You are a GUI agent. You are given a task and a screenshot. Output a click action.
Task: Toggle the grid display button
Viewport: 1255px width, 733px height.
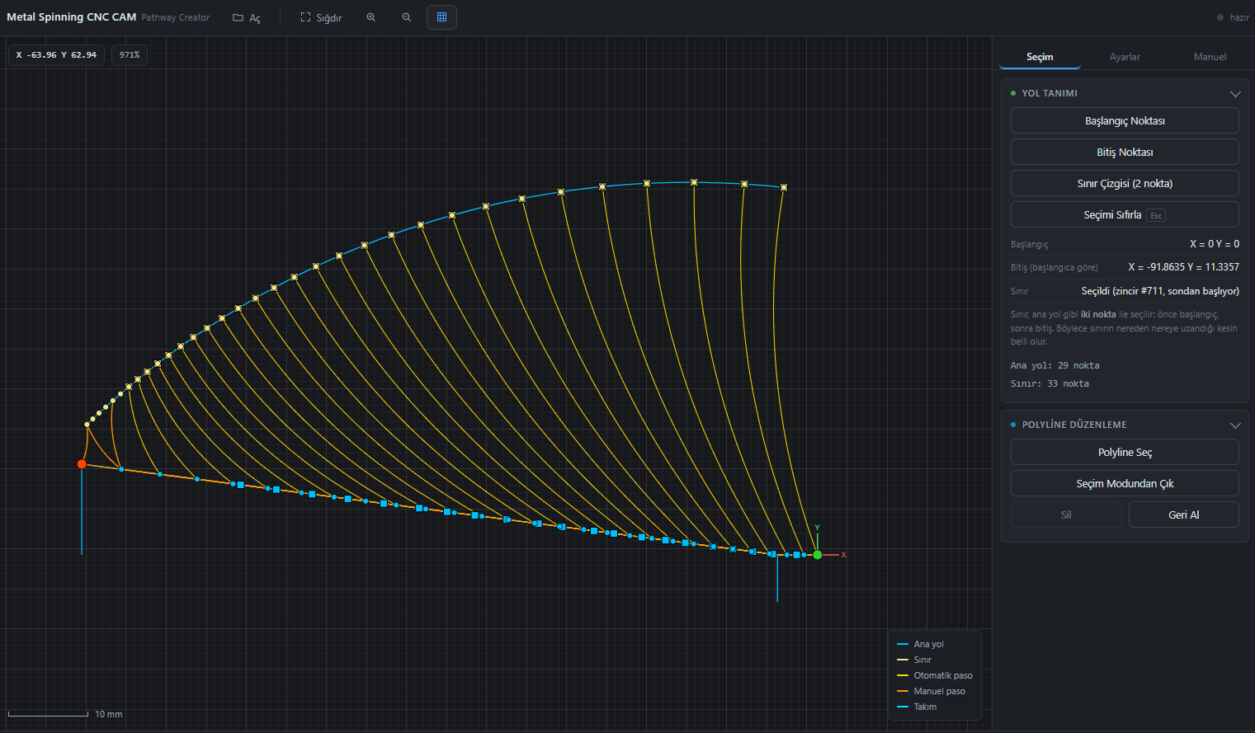(x=441, y=17)
